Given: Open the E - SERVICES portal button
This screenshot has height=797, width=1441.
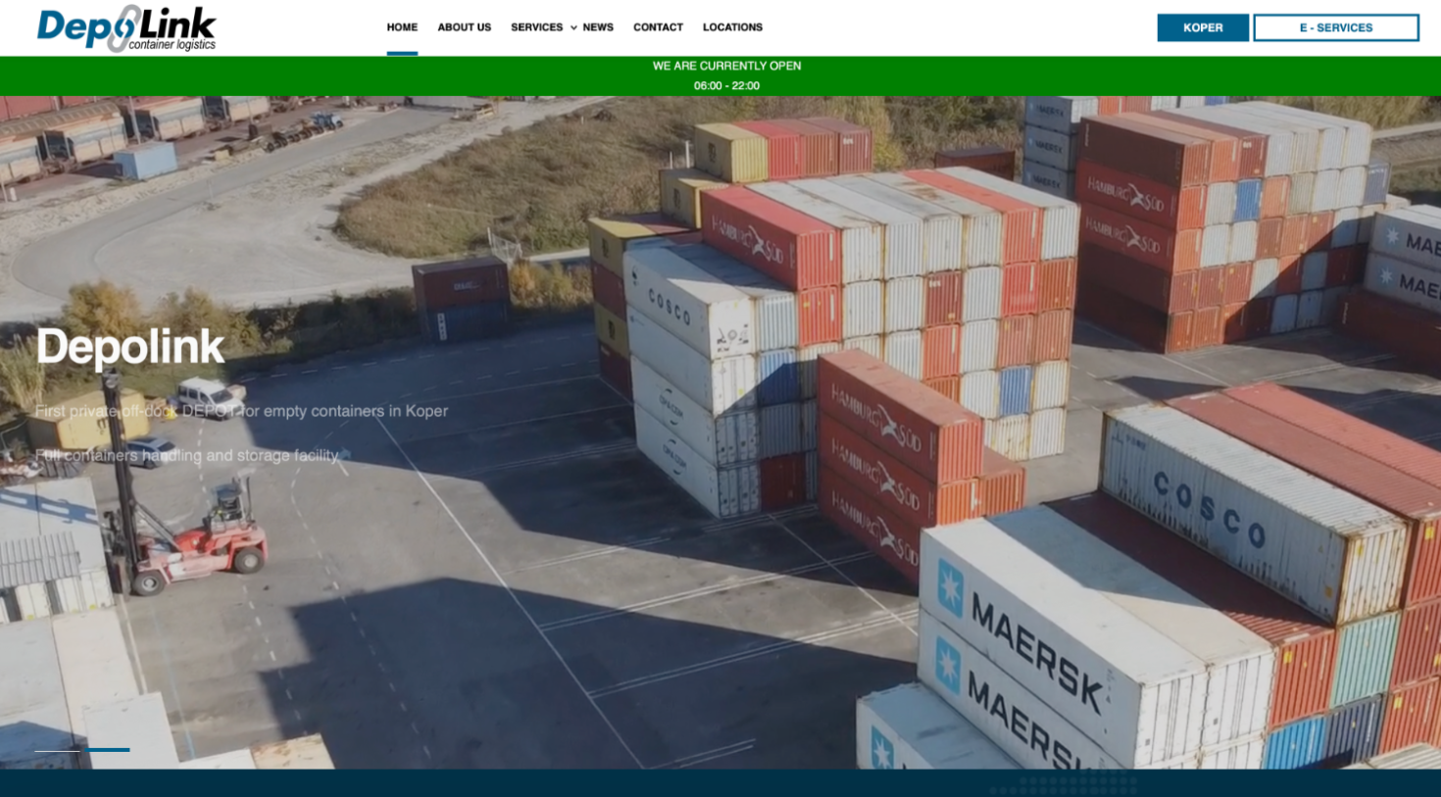Looking at the screenshot, I should 1335,27.
